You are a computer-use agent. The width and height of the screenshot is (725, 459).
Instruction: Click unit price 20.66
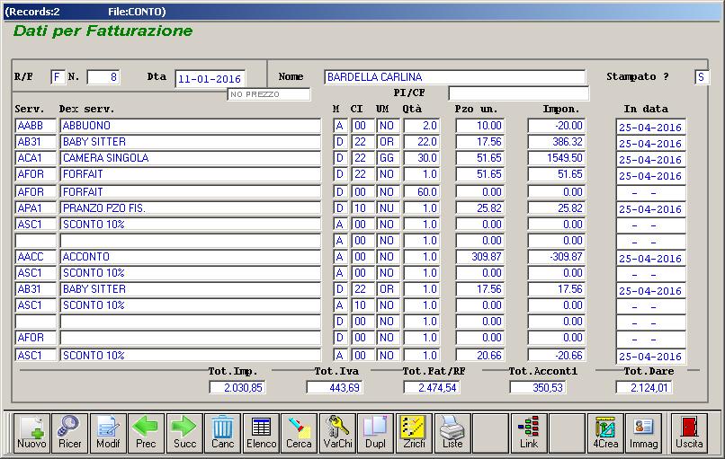tap(480, 356)
